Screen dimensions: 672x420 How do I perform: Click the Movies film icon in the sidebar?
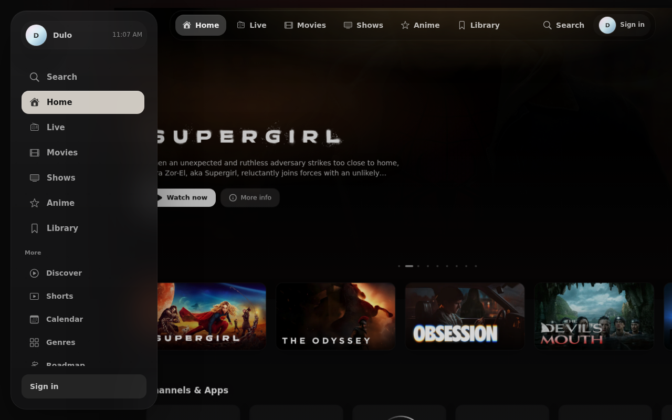35,153
